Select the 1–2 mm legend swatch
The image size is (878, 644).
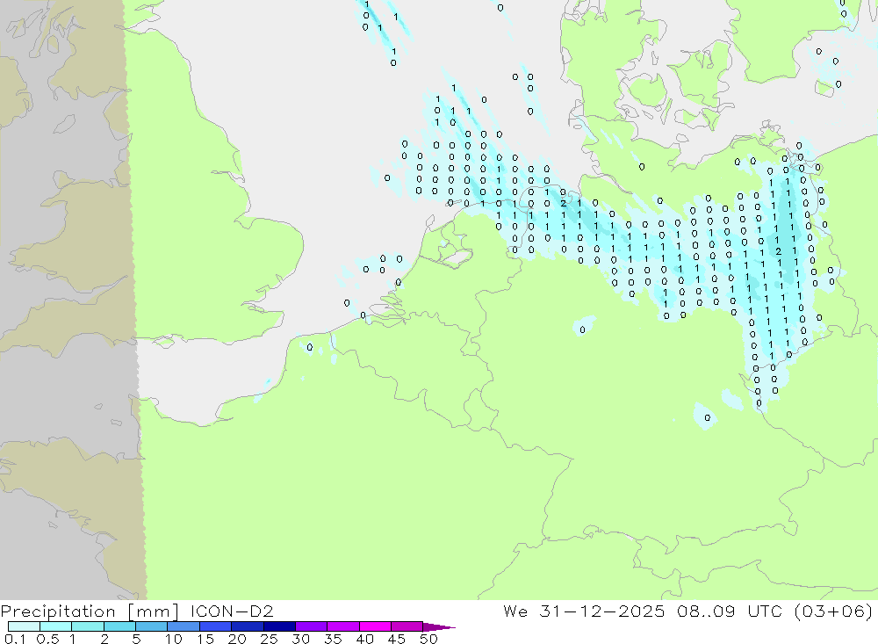tap(87, 626)
